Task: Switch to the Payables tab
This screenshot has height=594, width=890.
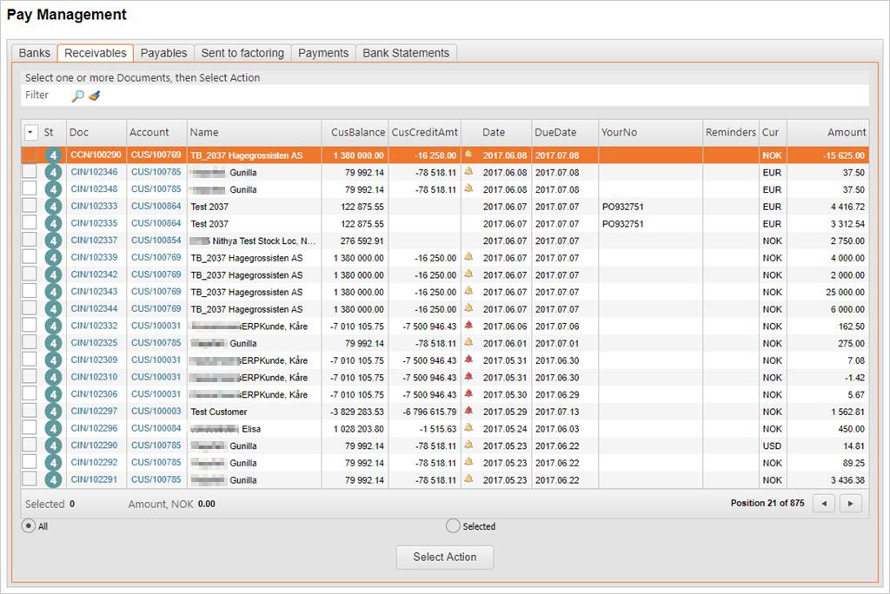Action: click(163, 53)
